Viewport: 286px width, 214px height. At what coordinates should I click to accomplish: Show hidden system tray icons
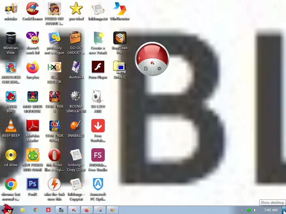(x=242, y=210)
